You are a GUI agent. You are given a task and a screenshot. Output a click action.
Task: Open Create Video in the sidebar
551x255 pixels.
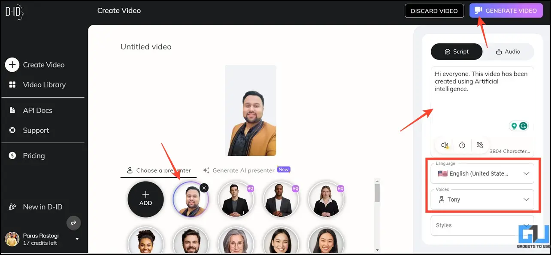pos(35,65)
